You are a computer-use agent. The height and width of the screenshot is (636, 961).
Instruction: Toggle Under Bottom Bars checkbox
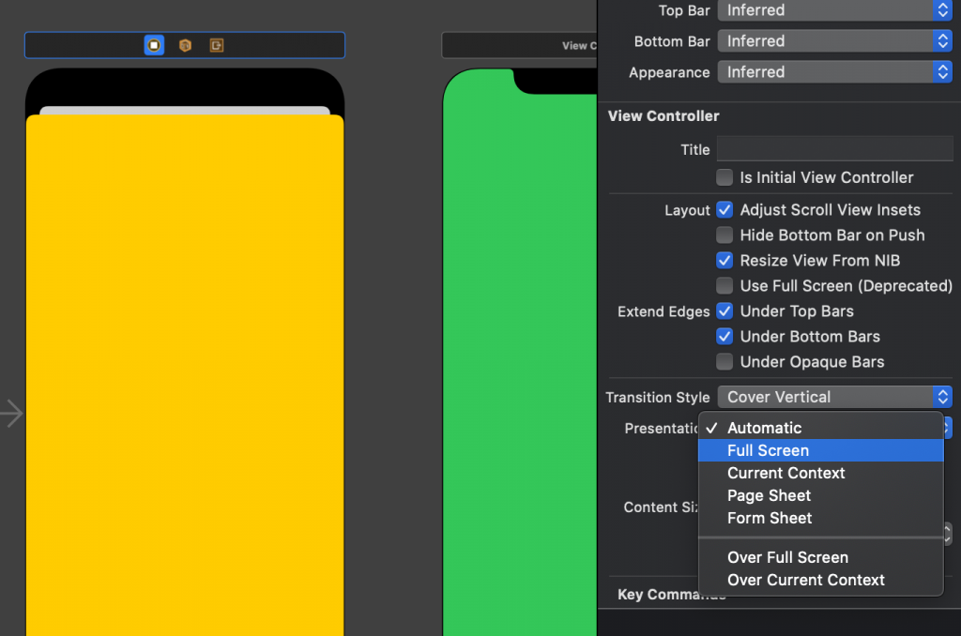tap(725, 337)
